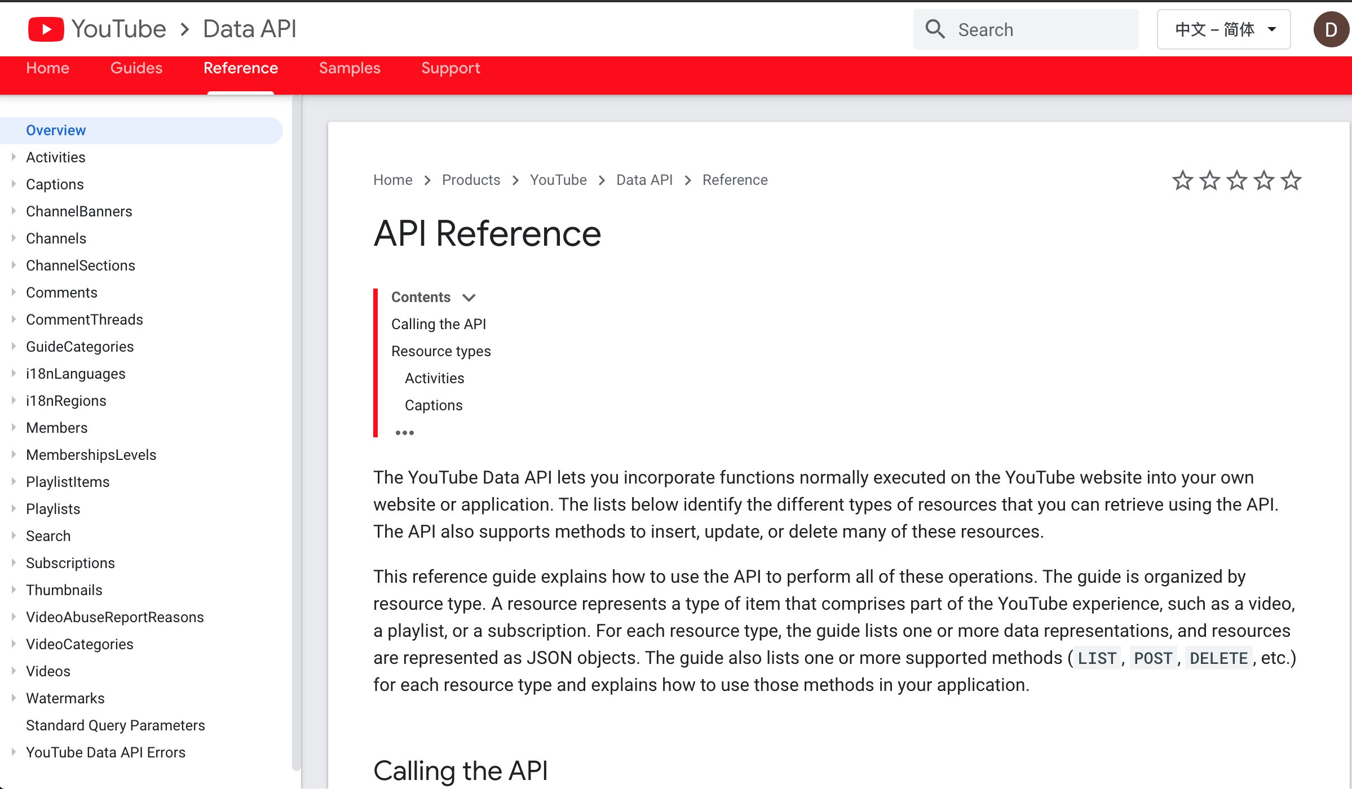Screen dimensions: 1352x789
Task: Expand the ChannelSections tree arrow
Action: (x=14, y=265)
